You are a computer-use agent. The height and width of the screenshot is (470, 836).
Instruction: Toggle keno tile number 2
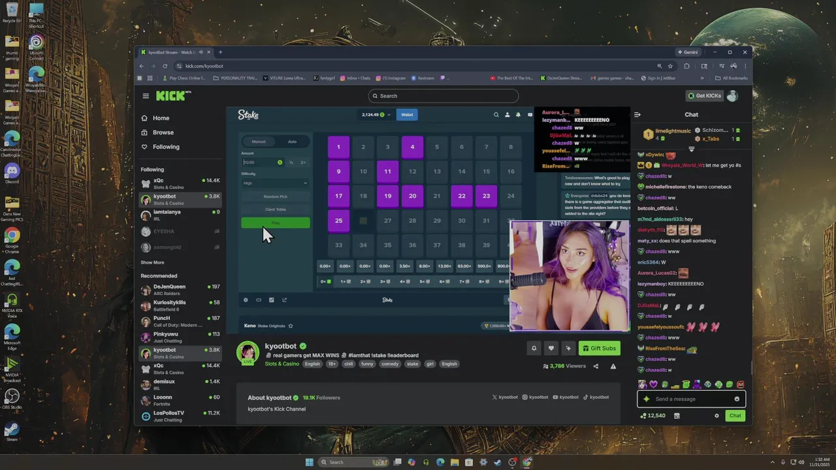(363, 147)
